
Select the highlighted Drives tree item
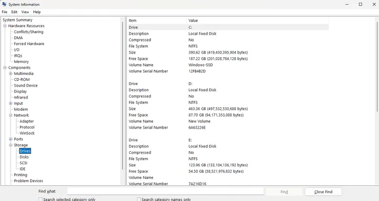tap(25, 151)
